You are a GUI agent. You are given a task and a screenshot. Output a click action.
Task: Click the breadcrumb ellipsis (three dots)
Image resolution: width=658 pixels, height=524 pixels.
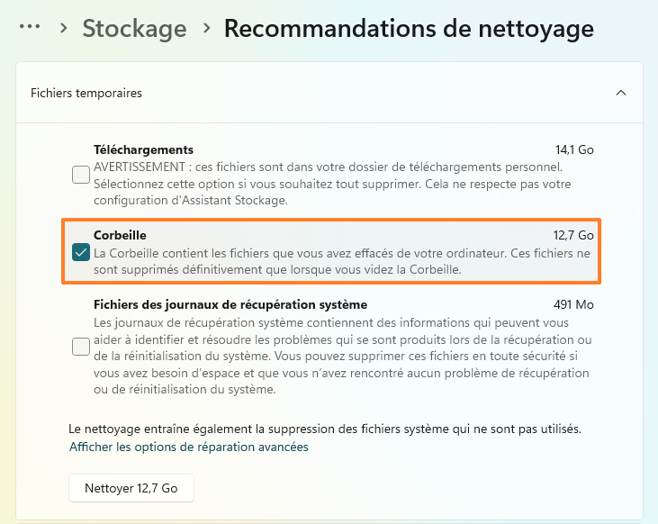click(30, 28)
